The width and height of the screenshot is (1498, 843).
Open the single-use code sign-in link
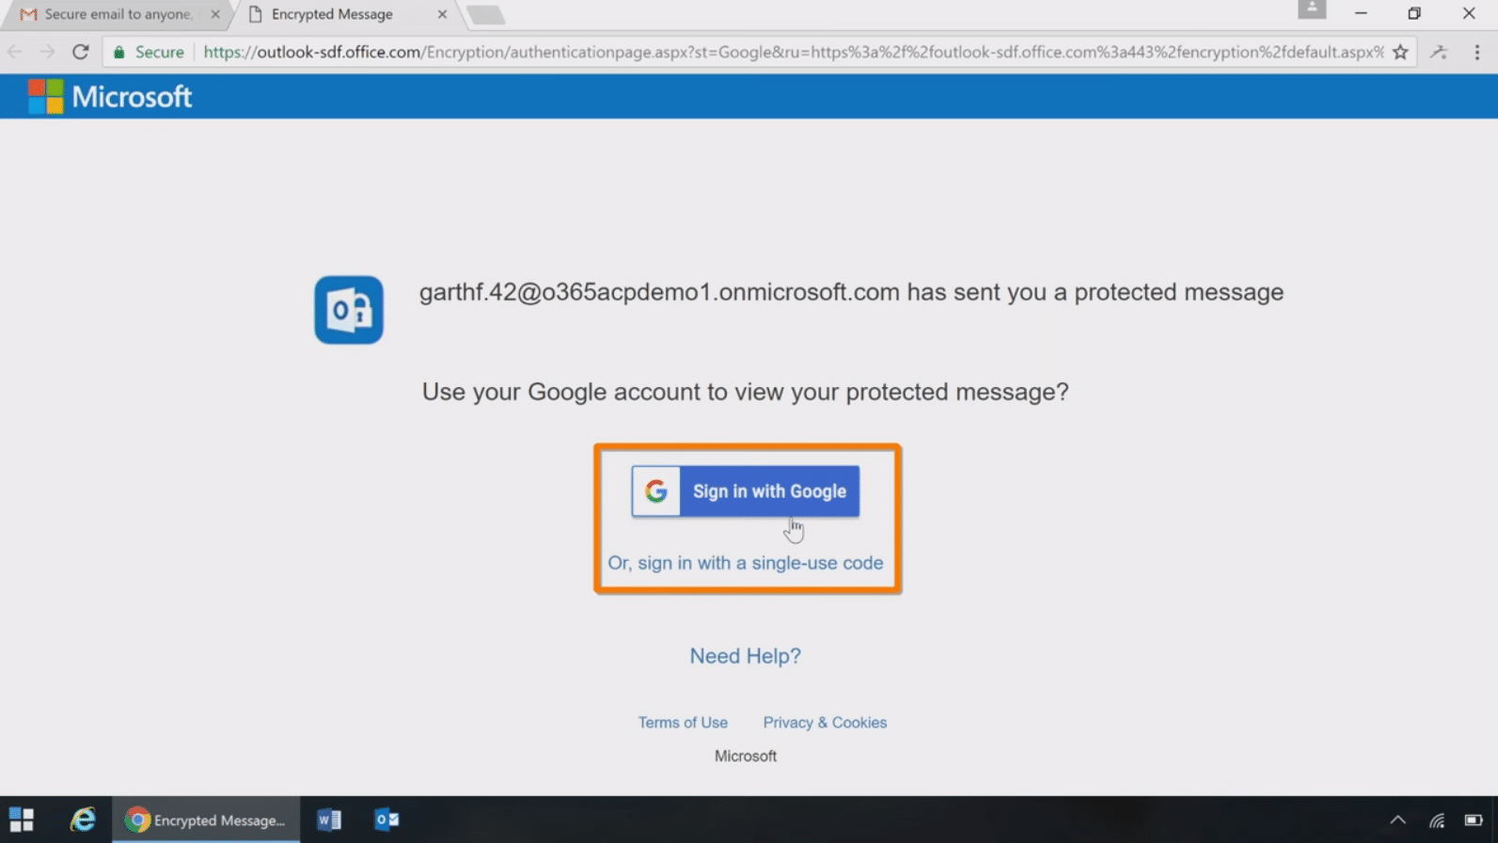pos(745,563)
